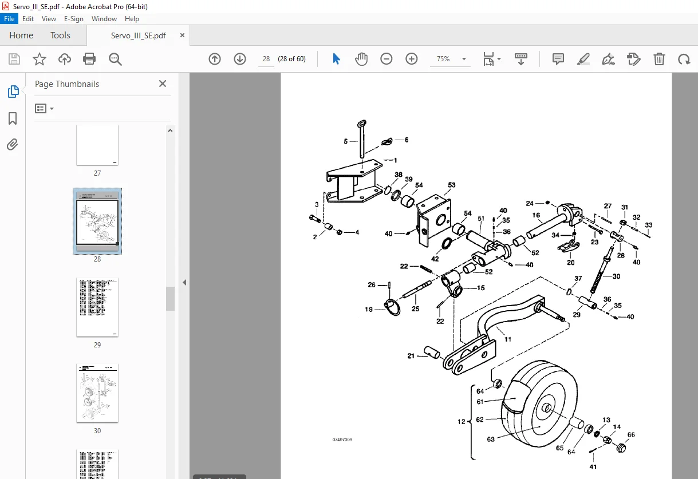Image resolution: width=698 pixels, height=479 pixels.
Task: Close the Servo_III_SE.pdf tab
Action: 182,35
